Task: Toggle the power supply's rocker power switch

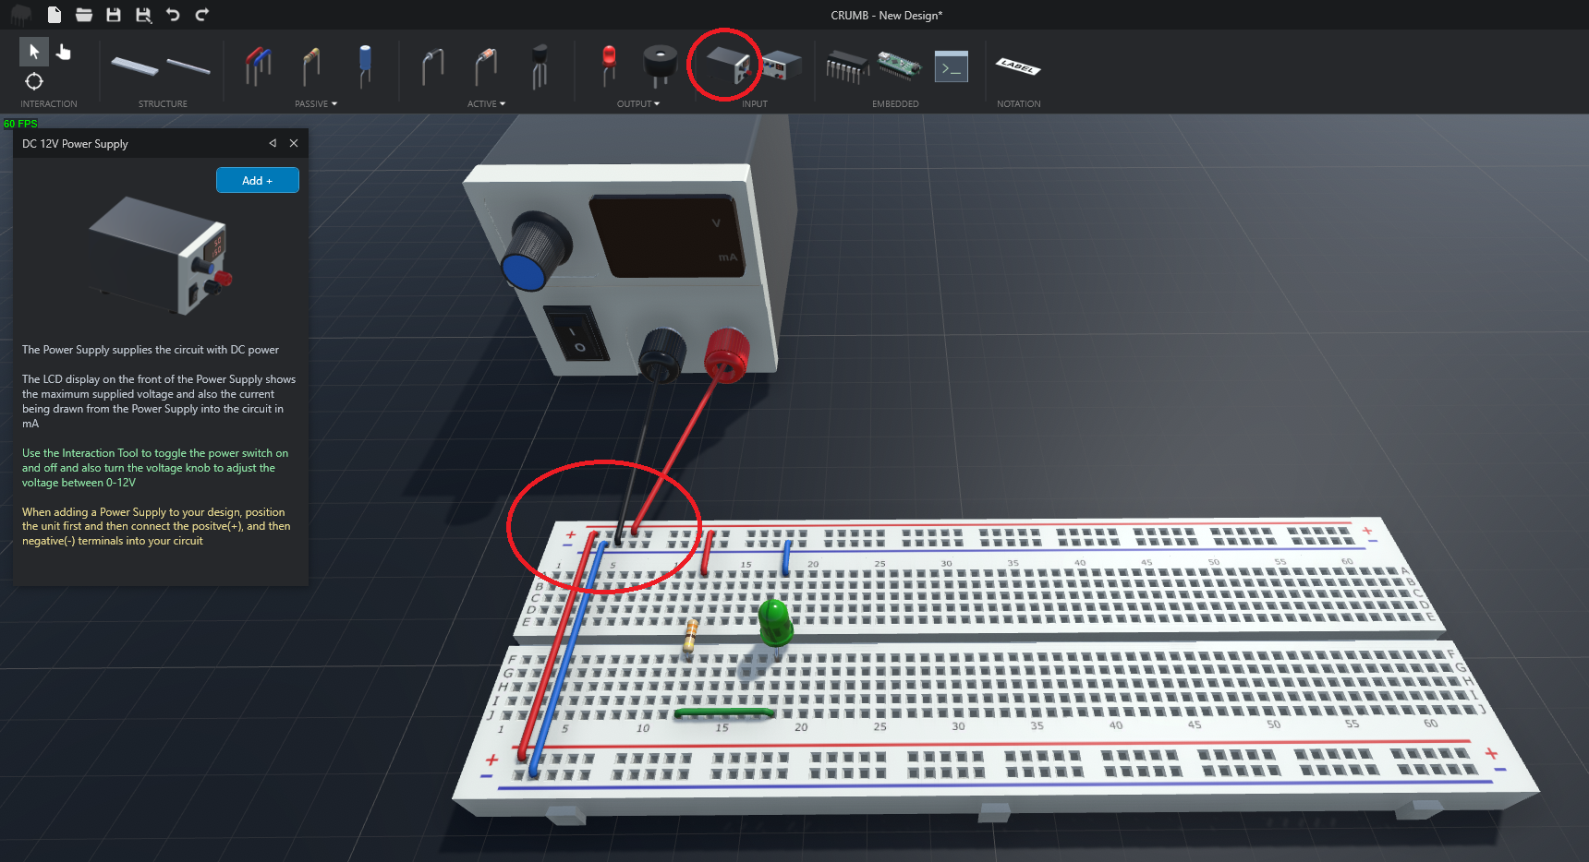Action: point(576,335)
